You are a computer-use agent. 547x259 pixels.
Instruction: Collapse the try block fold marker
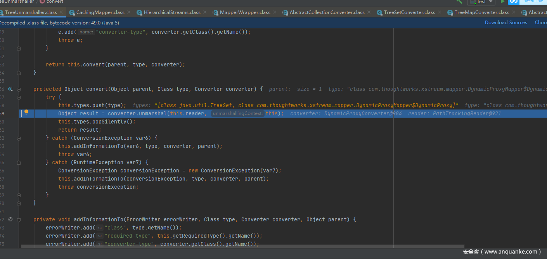19,97
